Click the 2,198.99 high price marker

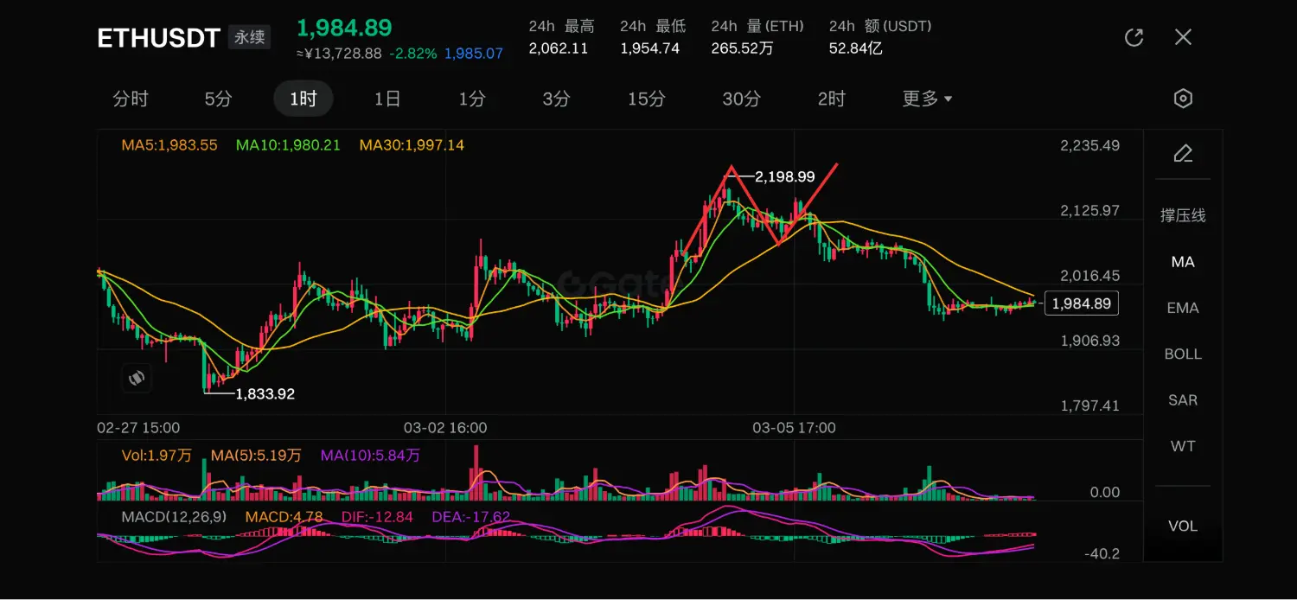tap(785, 176)
